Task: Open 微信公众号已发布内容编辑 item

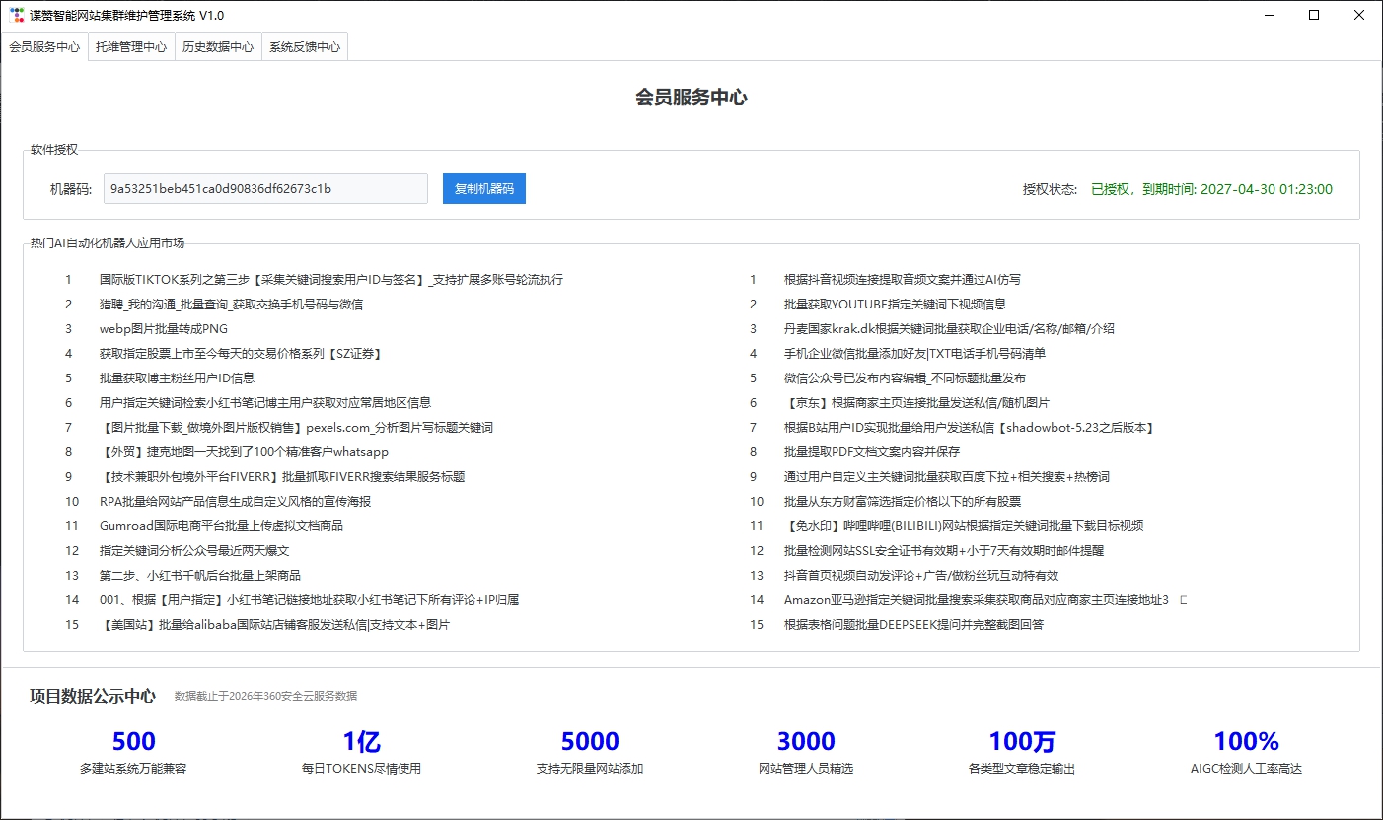Action: 905,378
